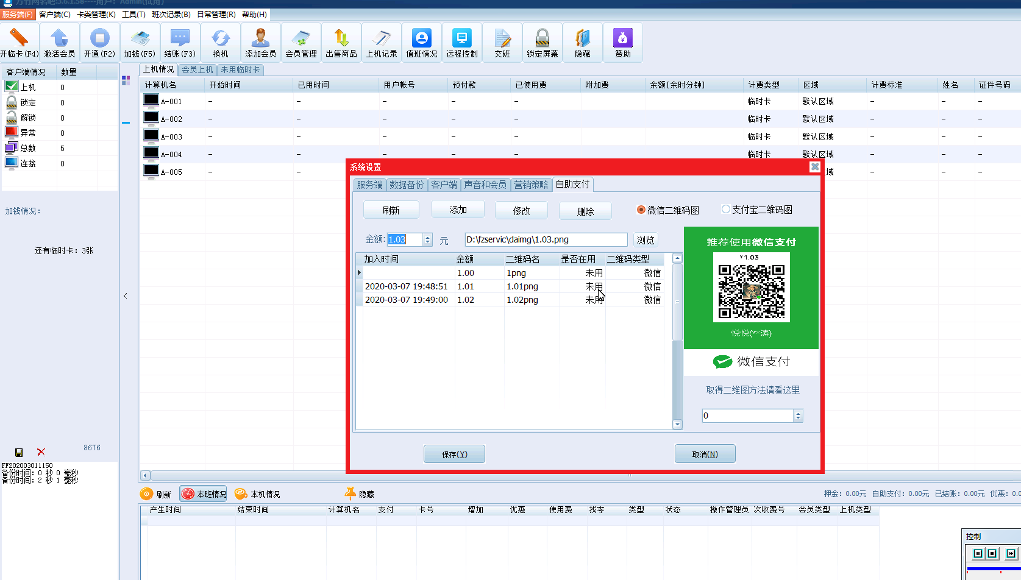Screen dimensions: 1021x580
Task: Click the 删除 button
Action: pos(585,211)
